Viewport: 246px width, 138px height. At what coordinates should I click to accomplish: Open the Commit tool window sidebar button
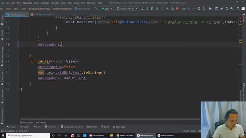(x=2, y=35)
